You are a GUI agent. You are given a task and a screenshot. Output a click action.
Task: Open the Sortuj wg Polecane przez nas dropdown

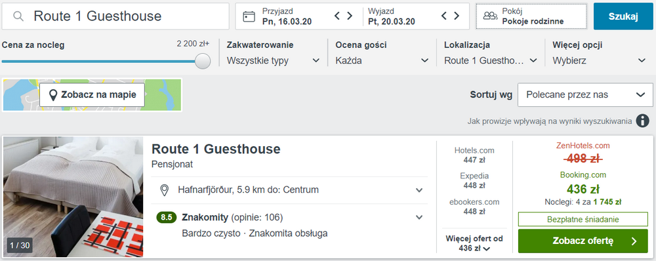585,95
